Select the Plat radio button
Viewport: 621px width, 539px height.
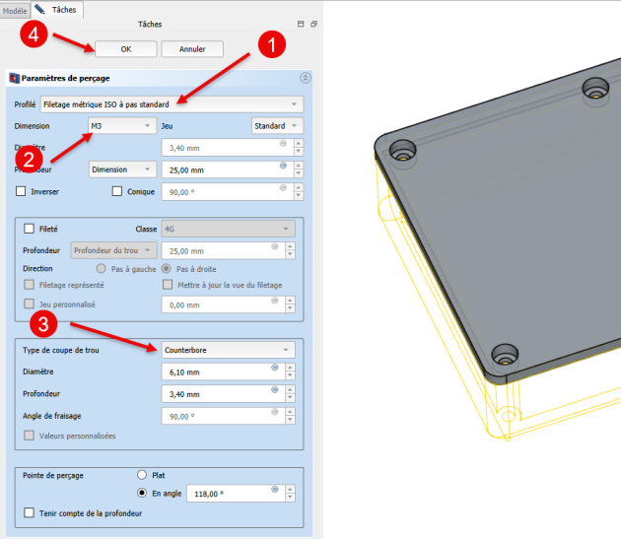pyautogui.click(x=142, y=474)
